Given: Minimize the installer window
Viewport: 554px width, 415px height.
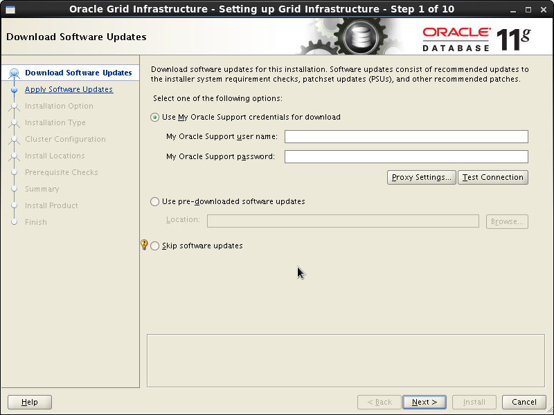Looking at the screenshot, I should click(513, 10).
